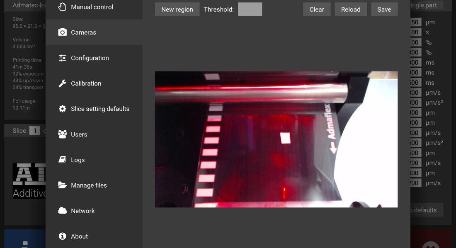Click on the camera preview image
Viewport: 456px width, 248px height.
(276, 139)
